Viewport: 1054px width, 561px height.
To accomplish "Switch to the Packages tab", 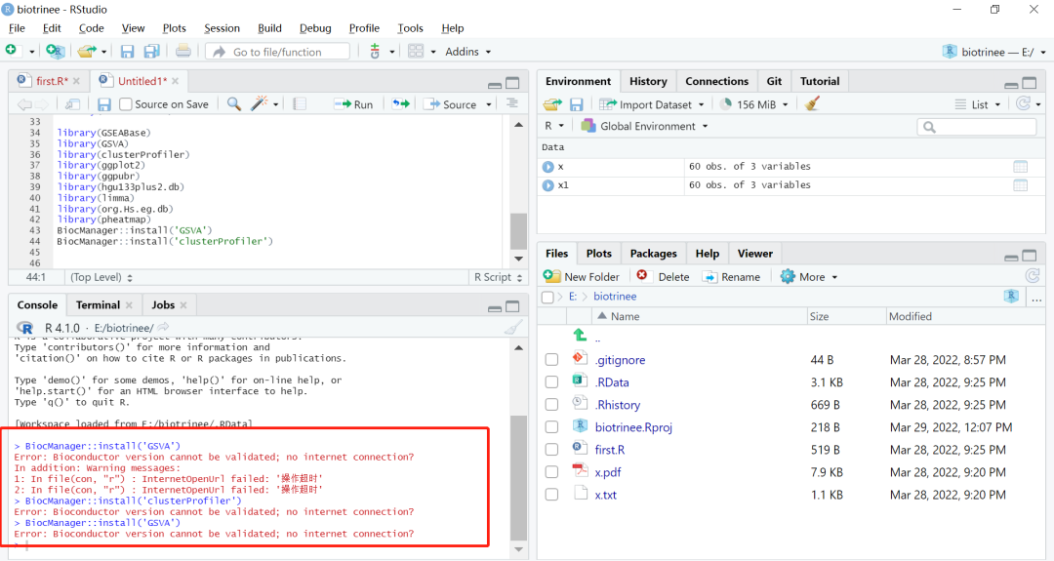I will [653, 254].
